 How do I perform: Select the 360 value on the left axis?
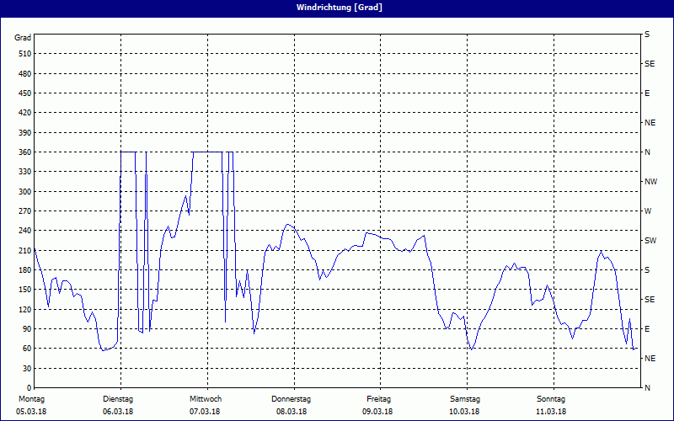[24, 152]
